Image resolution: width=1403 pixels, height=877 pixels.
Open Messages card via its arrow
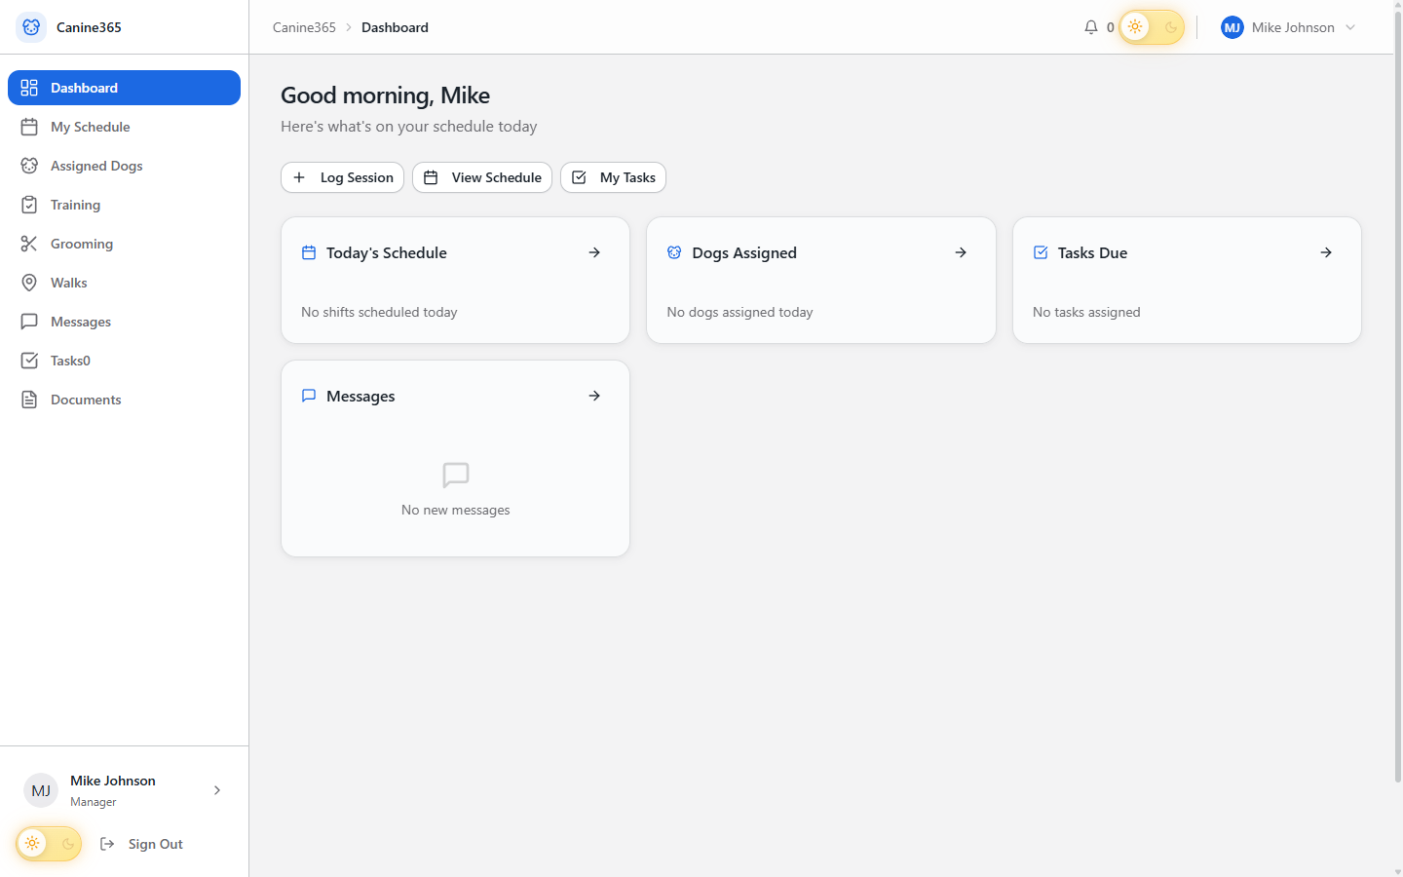coord(594,396)
